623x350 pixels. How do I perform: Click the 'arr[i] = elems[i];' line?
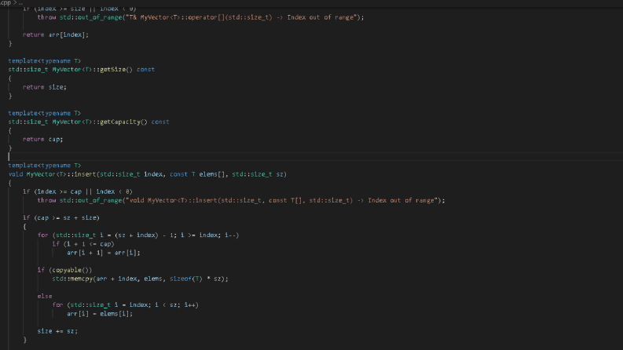point(100,314)
